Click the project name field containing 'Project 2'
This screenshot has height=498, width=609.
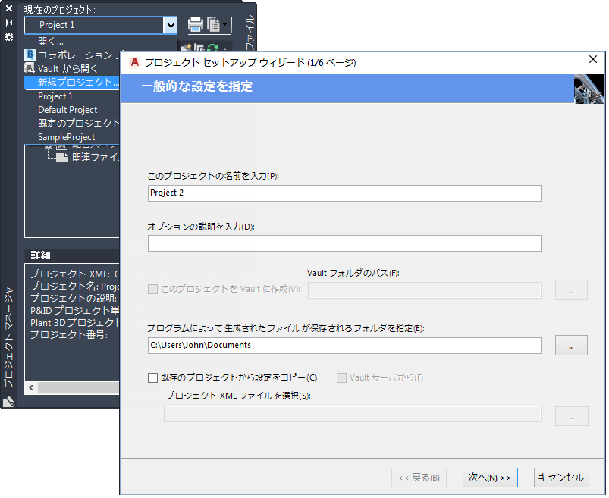(344, 193)
